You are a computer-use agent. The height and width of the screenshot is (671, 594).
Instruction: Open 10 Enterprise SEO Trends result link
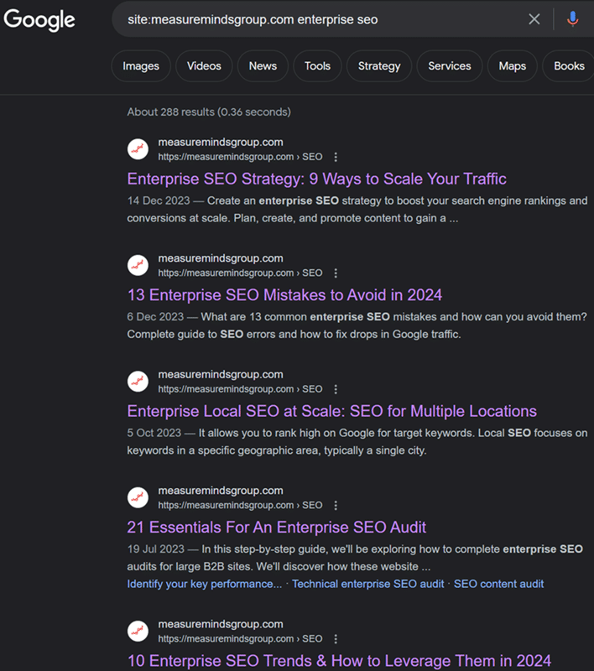click(x=339, y=661)
